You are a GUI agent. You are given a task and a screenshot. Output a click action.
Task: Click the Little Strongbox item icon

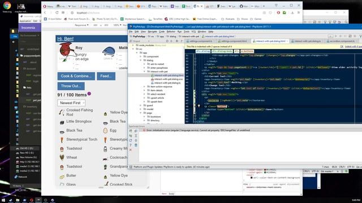click(62, 122)
